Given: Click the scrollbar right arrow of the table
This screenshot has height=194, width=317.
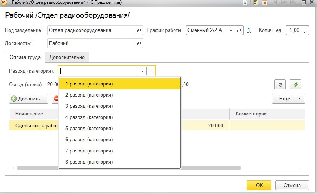Looking at the screenshot, I should [x=300, y=168].
